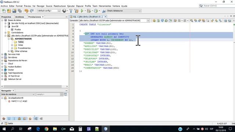The height and width of the screenshot is (132, 235).
Task: Open a project using toolbar icon
Action: point(14,11)
